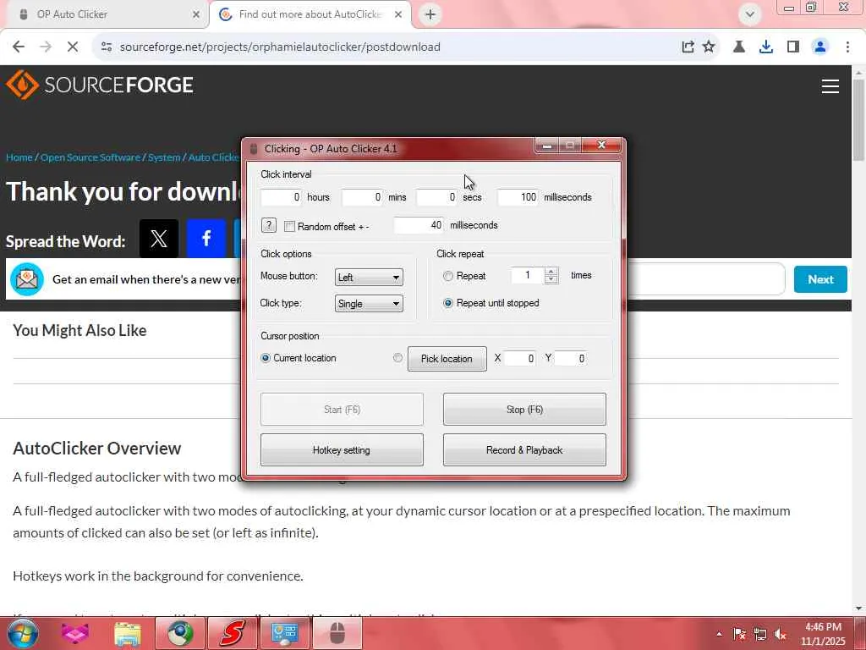Click the taskbar clock showing 4:46 PM
This screenshot has height=650, width=866.
point(823,634)
